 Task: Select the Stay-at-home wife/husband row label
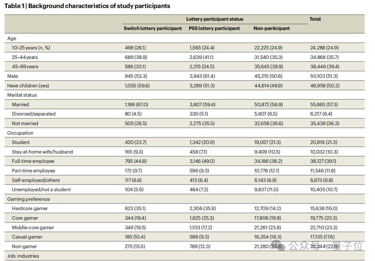click(42, 152)
